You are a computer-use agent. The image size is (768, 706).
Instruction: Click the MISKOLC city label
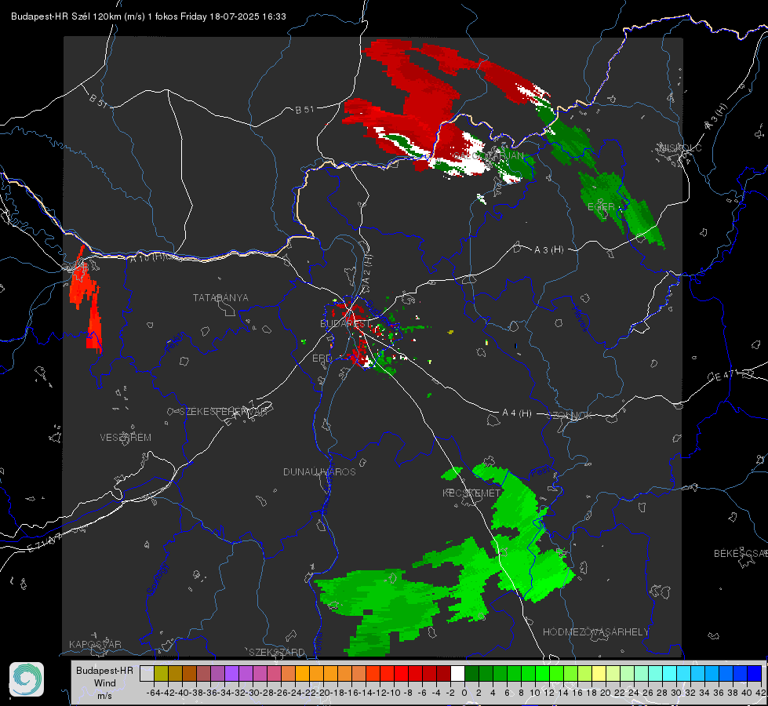coord(680,148)
